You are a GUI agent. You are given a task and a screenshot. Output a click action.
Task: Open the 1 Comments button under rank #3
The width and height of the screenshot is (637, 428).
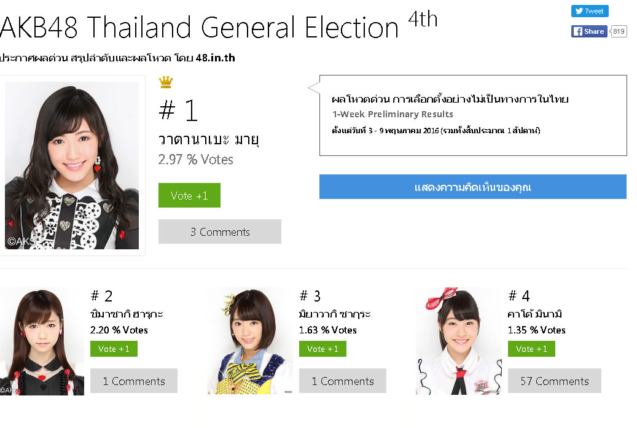pos(343,381)
